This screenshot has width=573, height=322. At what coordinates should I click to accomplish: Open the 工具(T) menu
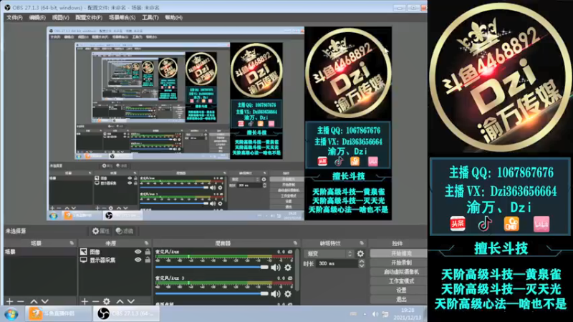(150, 17)
